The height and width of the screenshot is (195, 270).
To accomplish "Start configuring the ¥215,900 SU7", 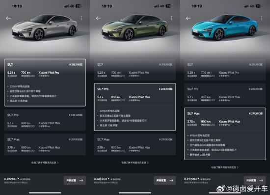I will 75,180.
